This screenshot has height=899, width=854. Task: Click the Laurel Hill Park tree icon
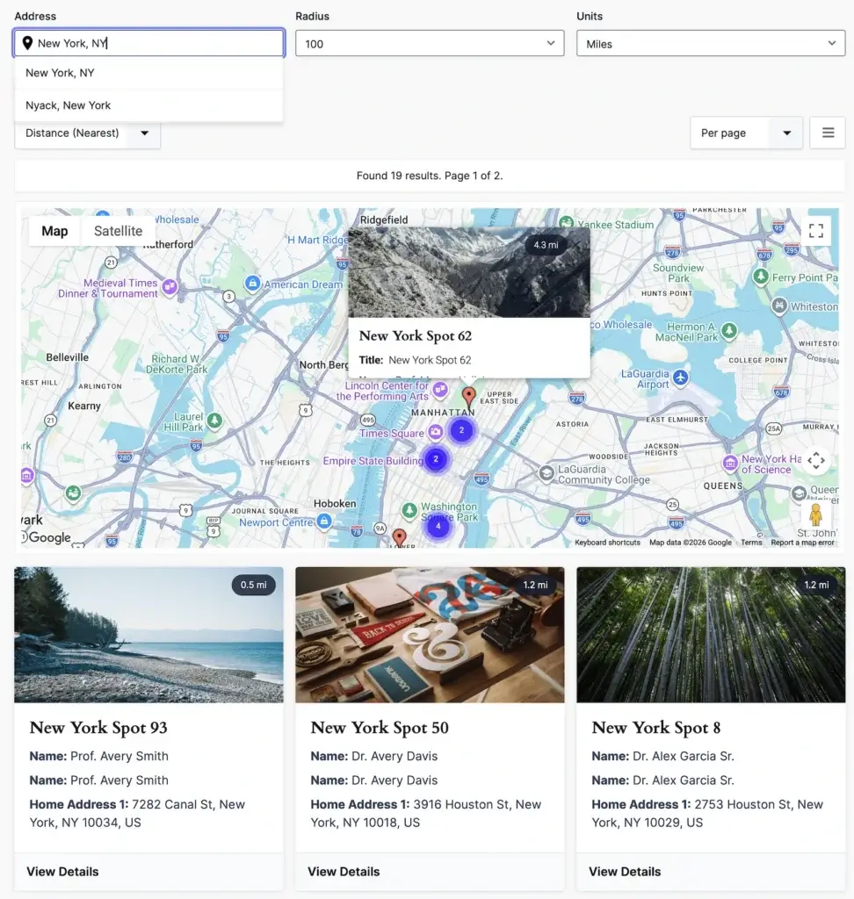pyautogui.click(x=214, y=421)
